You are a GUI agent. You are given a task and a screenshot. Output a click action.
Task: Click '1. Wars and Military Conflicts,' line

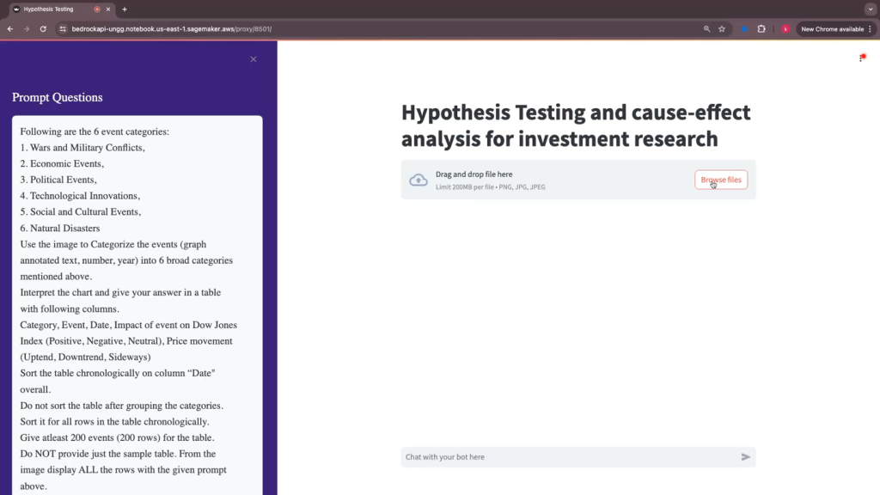click(82, 148)
